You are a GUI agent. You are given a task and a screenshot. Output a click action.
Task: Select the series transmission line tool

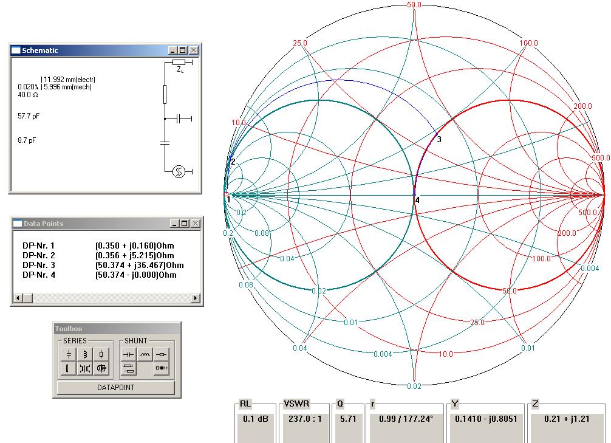(x=69, y=368)
